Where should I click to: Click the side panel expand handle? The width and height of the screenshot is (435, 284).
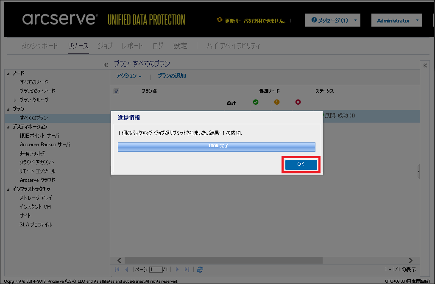point(418,171)
